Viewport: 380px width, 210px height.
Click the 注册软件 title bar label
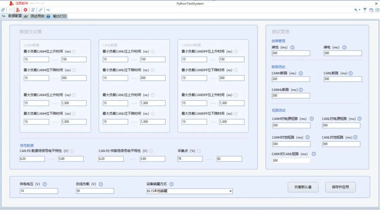[x=22, y=4]
